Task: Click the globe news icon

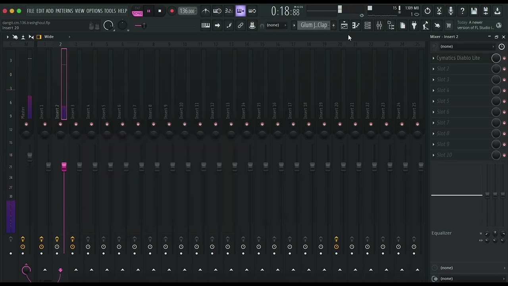Action: [x=499, y=25]
